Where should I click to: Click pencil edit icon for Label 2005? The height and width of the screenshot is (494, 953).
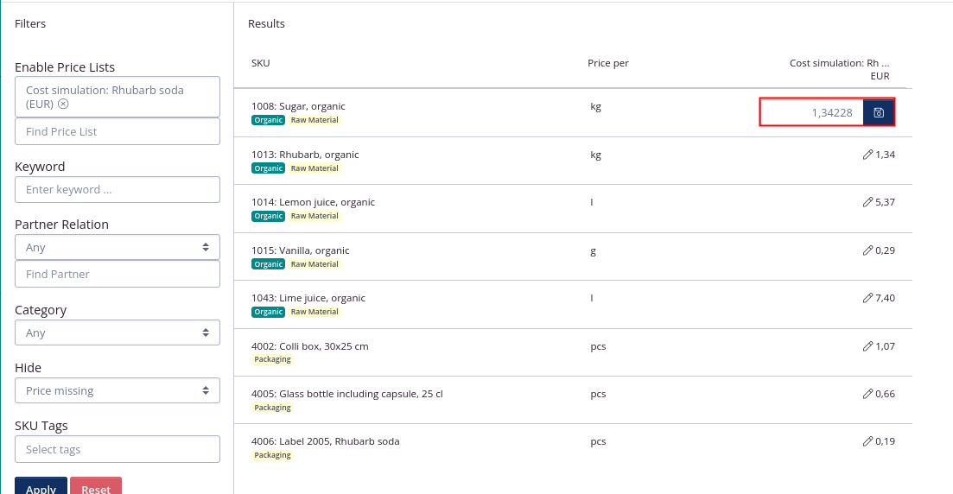click(867, 441)
